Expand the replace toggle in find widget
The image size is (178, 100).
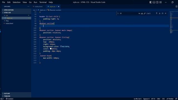click(x=118, y=13)
